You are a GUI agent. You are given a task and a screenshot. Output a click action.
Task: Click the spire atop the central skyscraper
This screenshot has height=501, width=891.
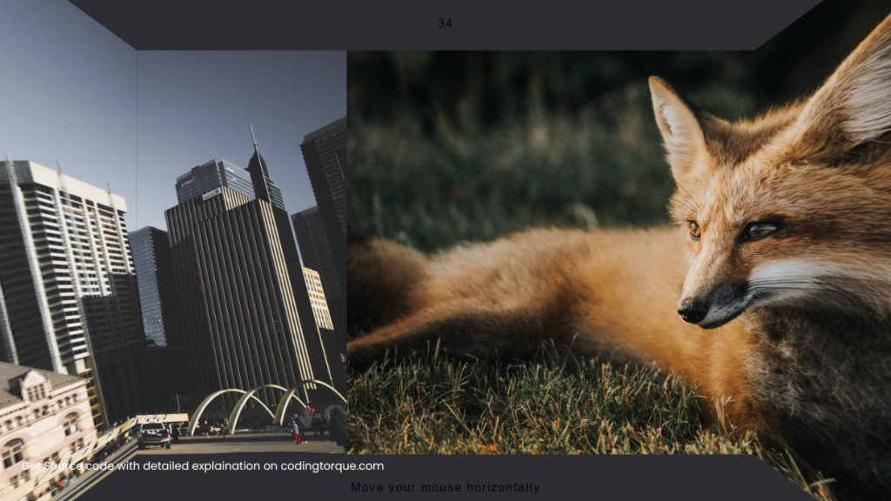pyautogui.click(x=253, y=140)
